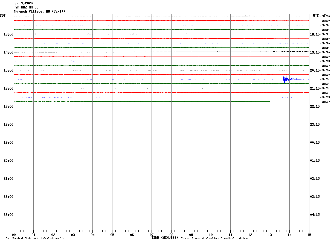Screen dimensions: 331x242
Task: Click minute 08 on the time axis
Action: [x=171, y=235]
